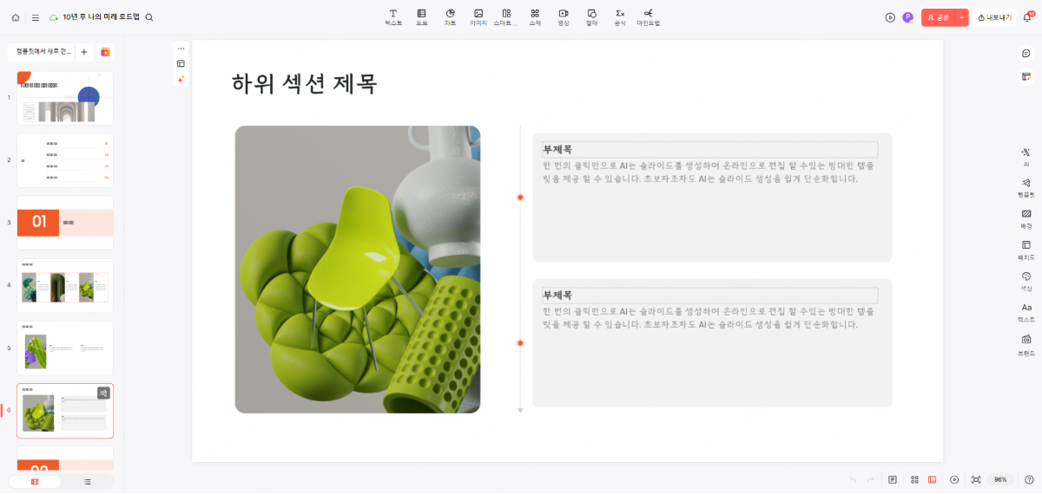Viewport: 1042px width, 494px height.
Task: Select slide 2 thumbnail
Action: [x=65, y=160]
